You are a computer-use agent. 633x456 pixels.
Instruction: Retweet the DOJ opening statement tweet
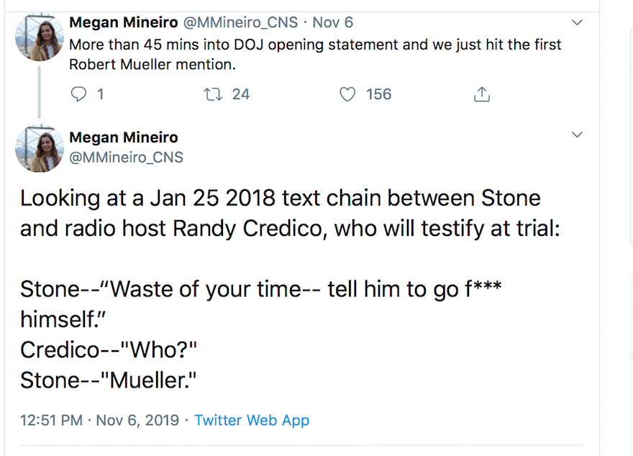point(211,94)
